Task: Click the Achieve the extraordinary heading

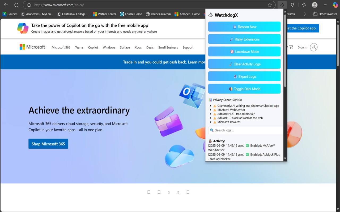Action: click(x=79, y=110)
